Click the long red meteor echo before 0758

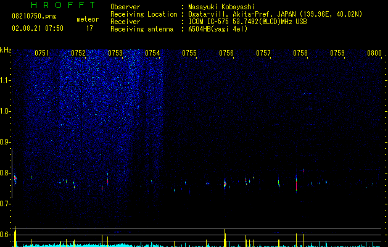click(296, 184)
